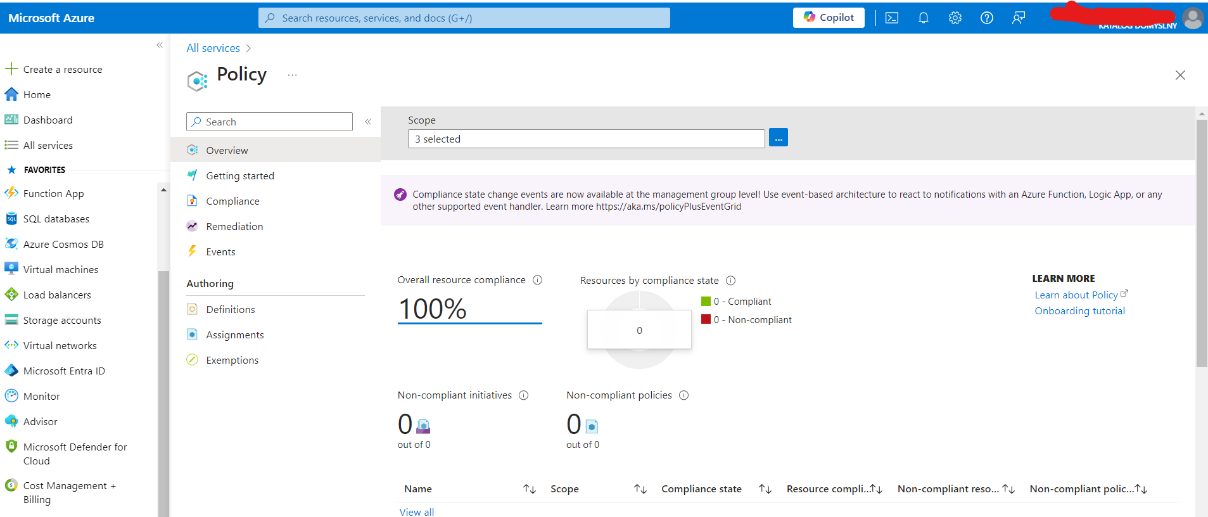Screen dimensions: 1208x517
Task: Sort by Non-compliant resources column
Action: coord(1008,488)
